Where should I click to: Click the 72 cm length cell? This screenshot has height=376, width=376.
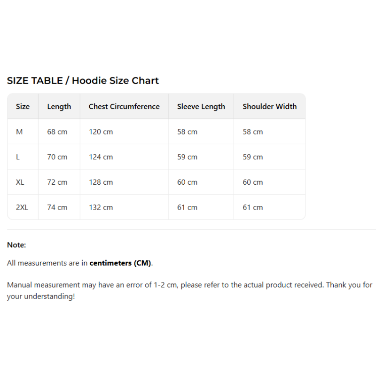pyautogui.click(x=57, y=182)
